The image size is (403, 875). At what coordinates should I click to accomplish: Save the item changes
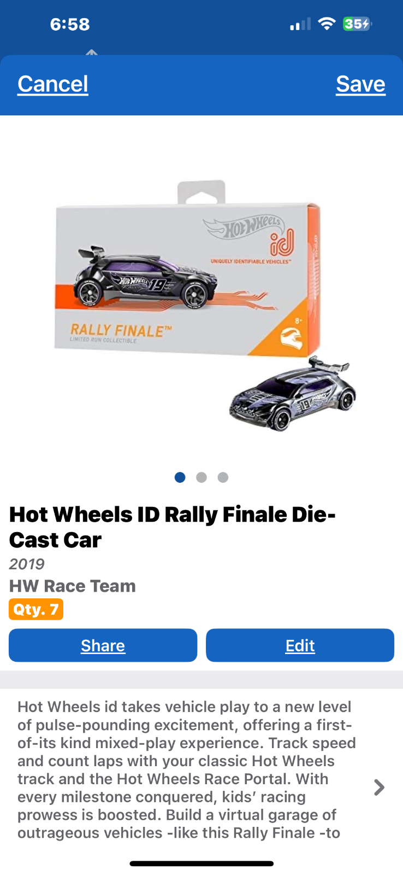(x=360, y=84)
